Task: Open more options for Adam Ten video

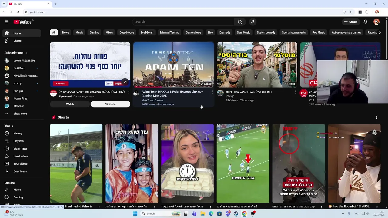Action: pos(212,92)
